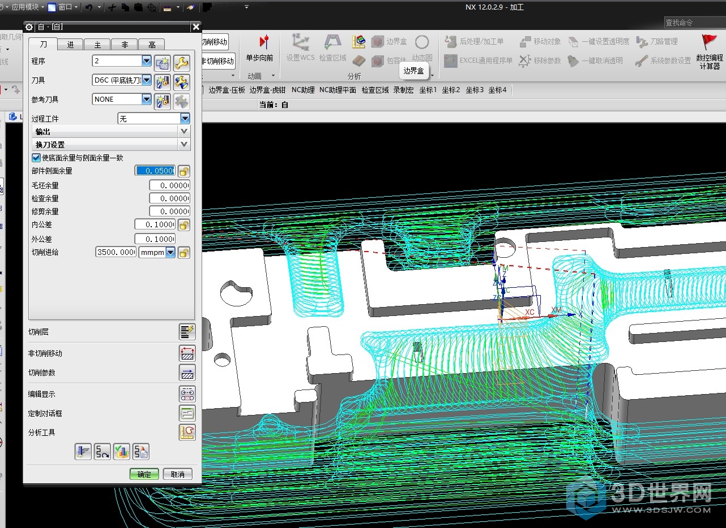Toggle the lock icon beside 内公差

[184, 225]
